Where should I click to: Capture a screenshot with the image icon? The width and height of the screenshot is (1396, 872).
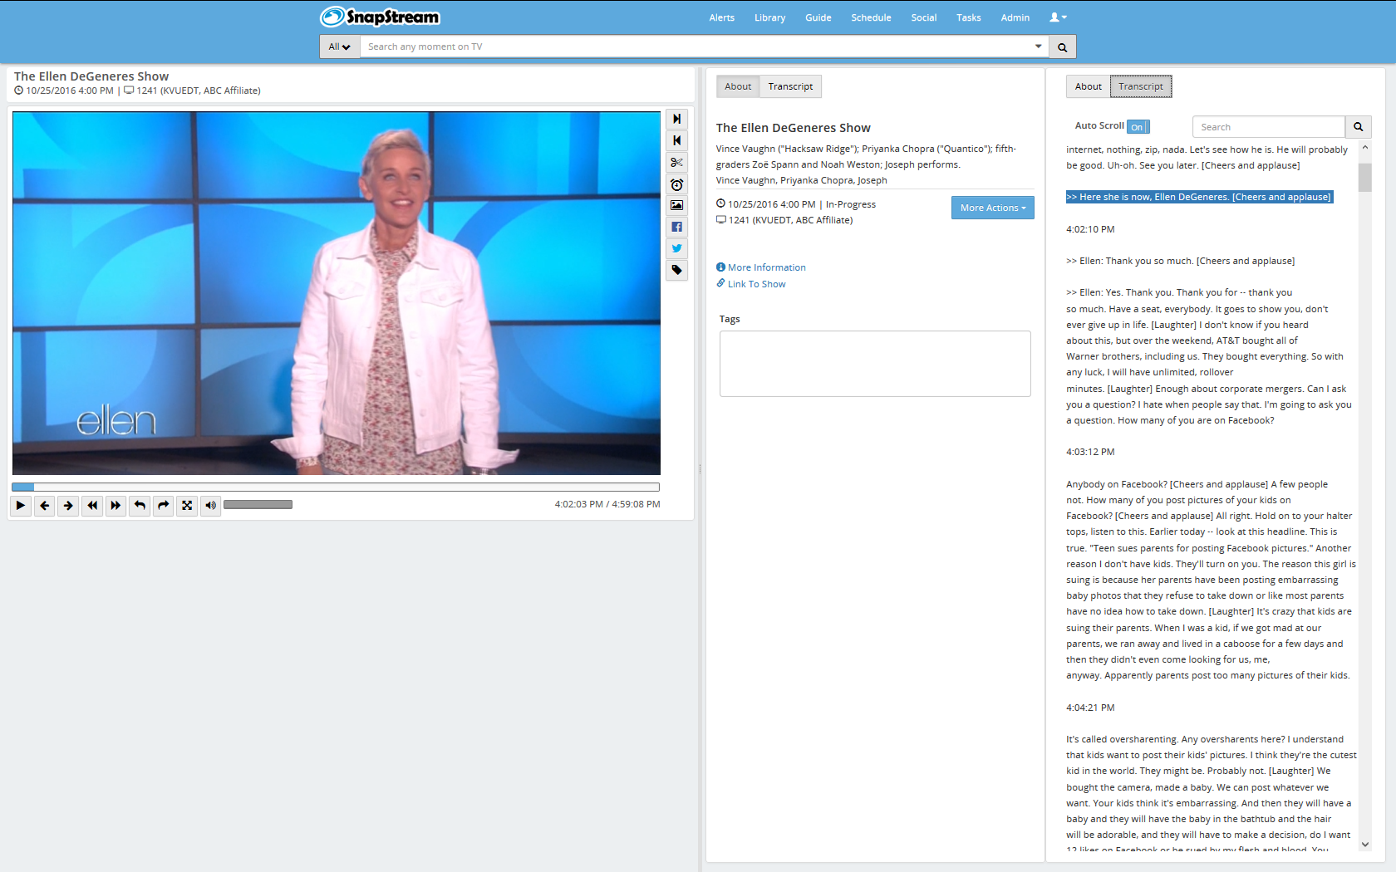pyautogui.click(x=677, y=205)
